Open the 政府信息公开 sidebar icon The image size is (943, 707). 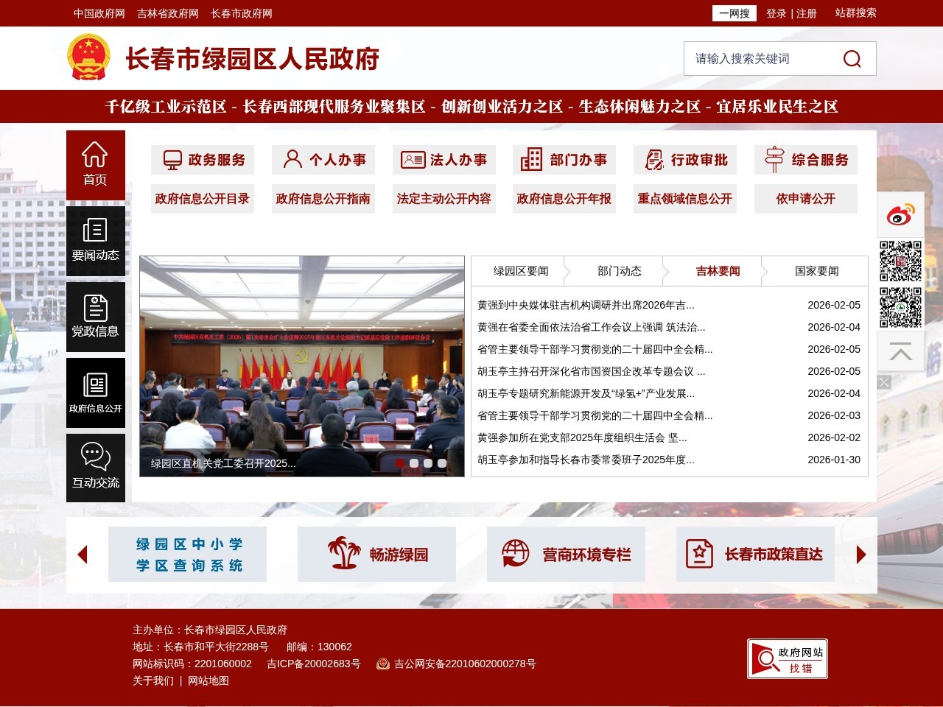(96, 393)
